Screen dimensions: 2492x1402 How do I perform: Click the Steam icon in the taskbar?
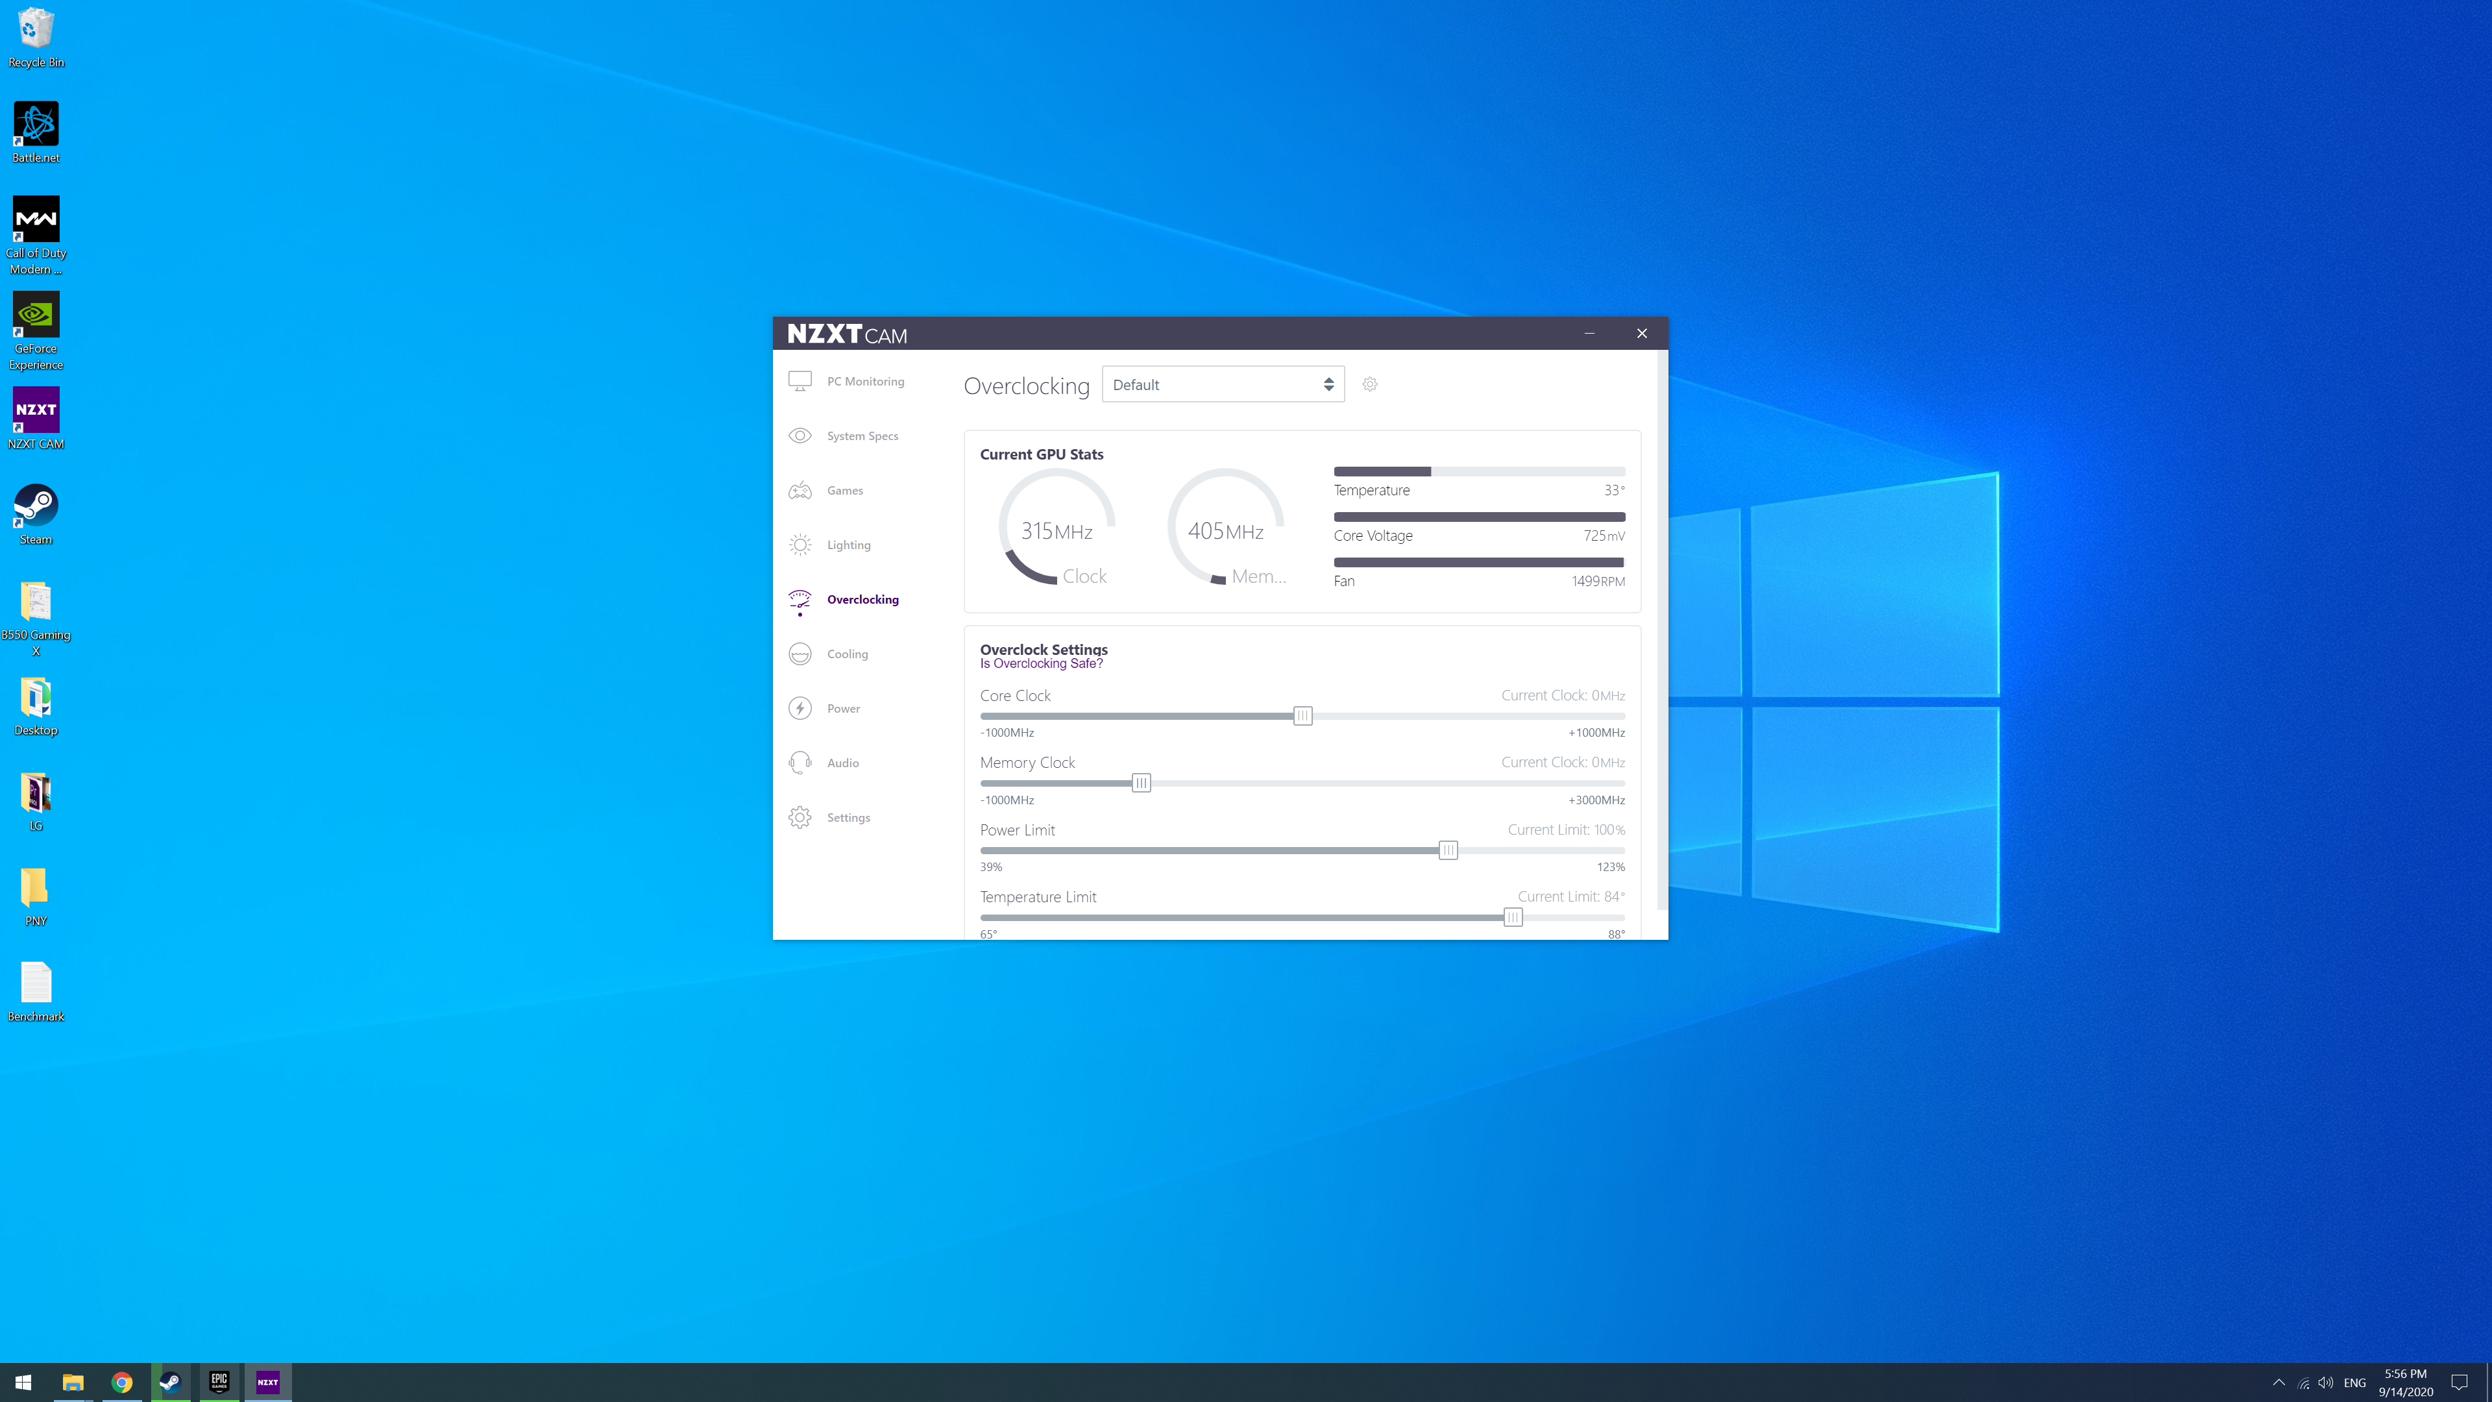click(170, 1382)
